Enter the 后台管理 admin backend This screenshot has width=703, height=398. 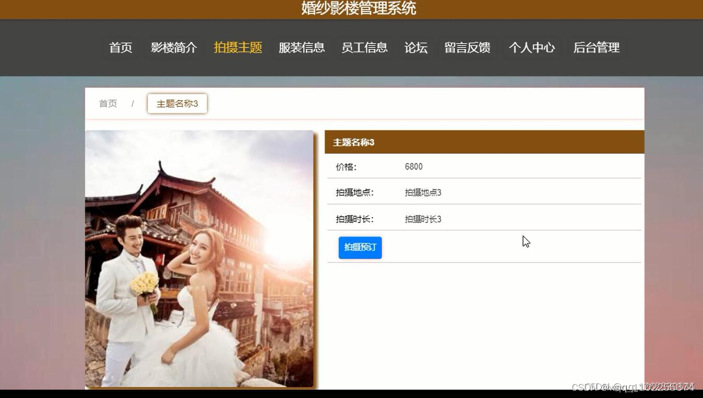click(596, 47)
